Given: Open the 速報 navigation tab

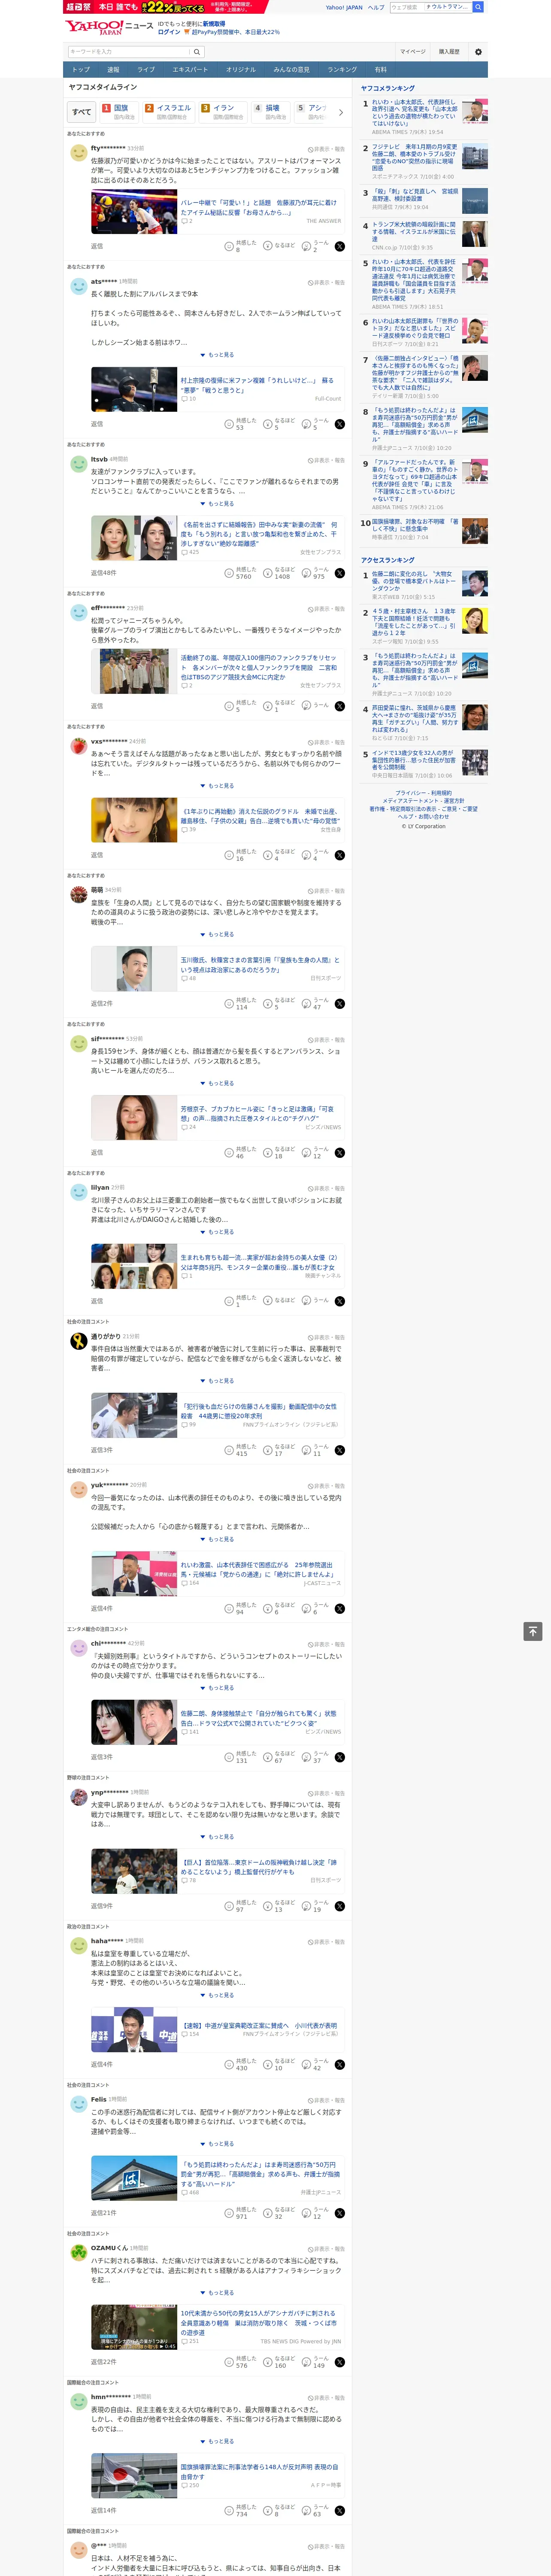Looking at the screenshot, I should point(113,70).
